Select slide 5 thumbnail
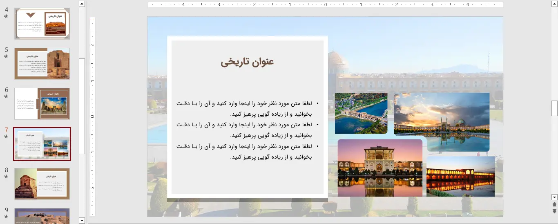This screenshot has height=224, width=558. coord(42,63)
